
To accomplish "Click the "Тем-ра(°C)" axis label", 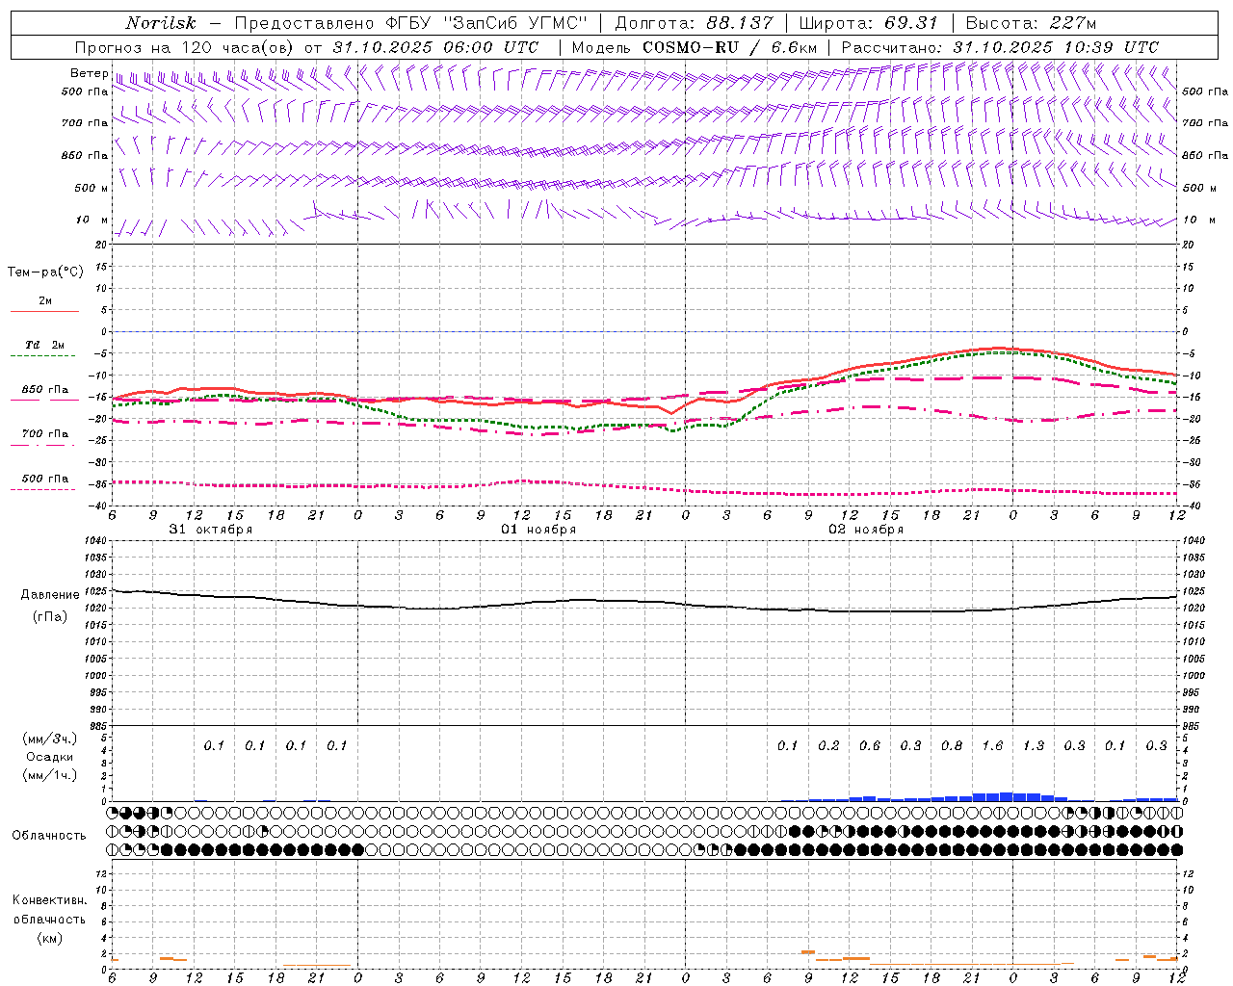I will coord(45,272).
